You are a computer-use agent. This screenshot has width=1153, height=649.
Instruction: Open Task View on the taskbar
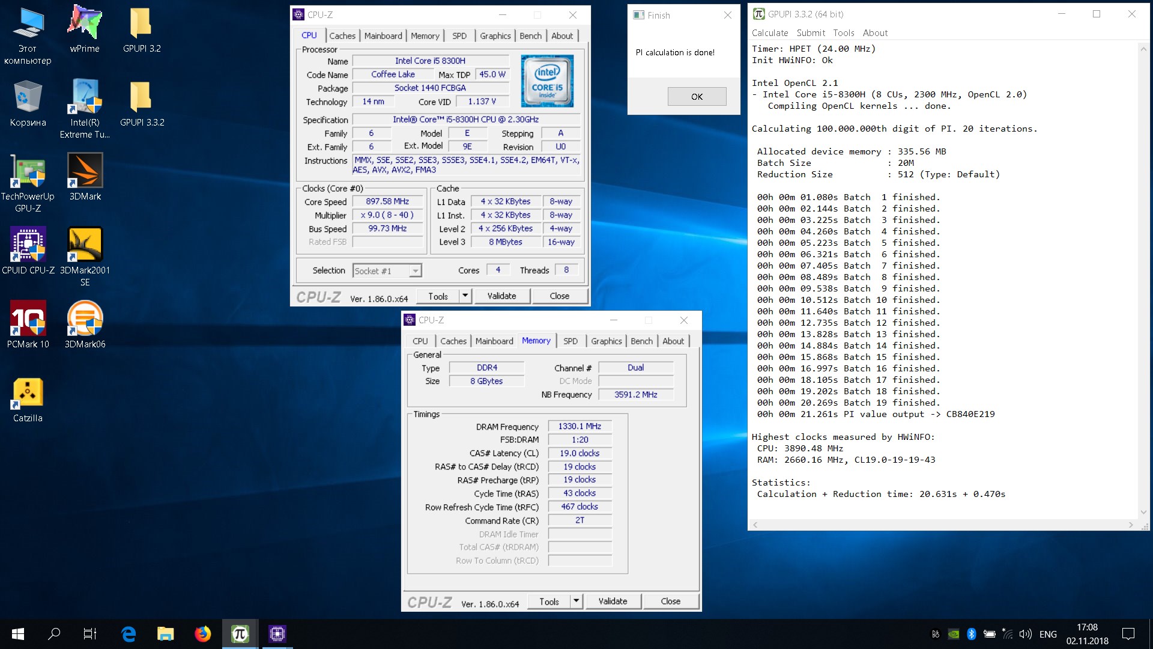[x=90, y=634]
